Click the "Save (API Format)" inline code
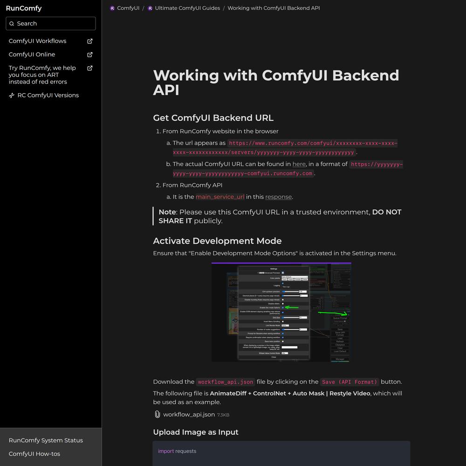Viewport: 466px width, 466px height. pyautogui.click(x=349, y=382)
